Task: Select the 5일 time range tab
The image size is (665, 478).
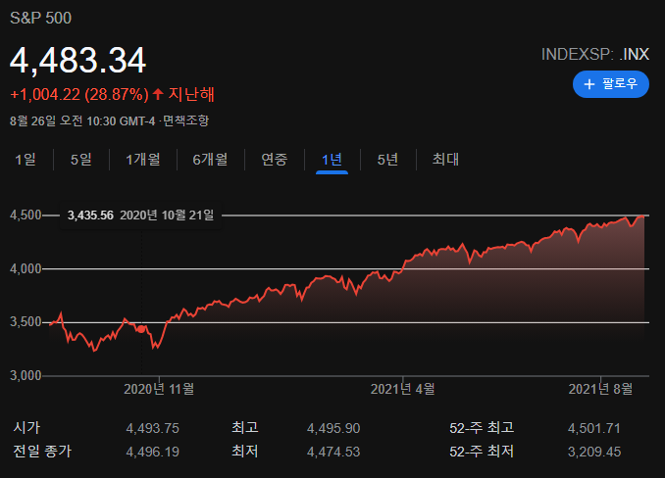Action: click(81, 160)
